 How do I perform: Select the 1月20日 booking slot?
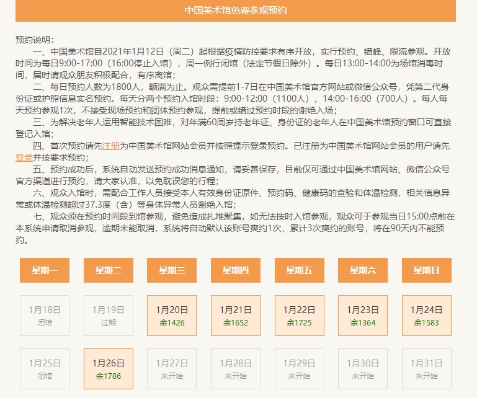(x=172, y=316)
